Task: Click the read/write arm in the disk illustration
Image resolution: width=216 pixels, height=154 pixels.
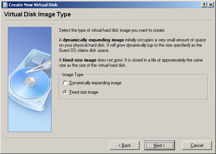Action: 39,67
